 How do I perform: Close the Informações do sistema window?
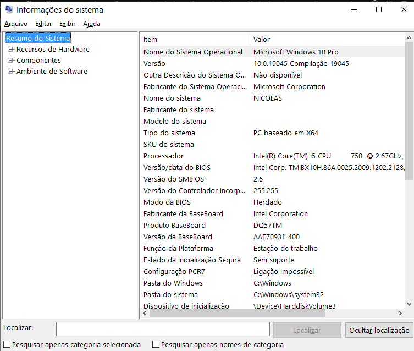(x=404, y=9)
